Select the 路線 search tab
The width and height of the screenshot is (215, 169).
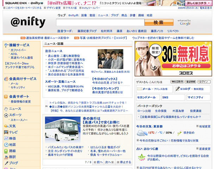click(x=141, y=15)
